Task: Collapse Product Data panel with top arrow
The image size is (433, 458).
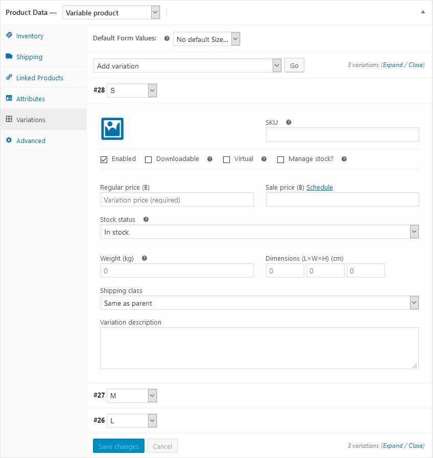Action: pyautogui.click(x=423, y=12)
